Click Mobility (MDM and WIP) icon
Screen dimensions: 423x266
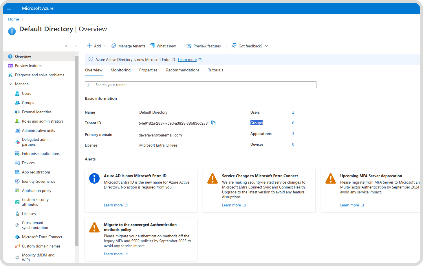(17, 257)
